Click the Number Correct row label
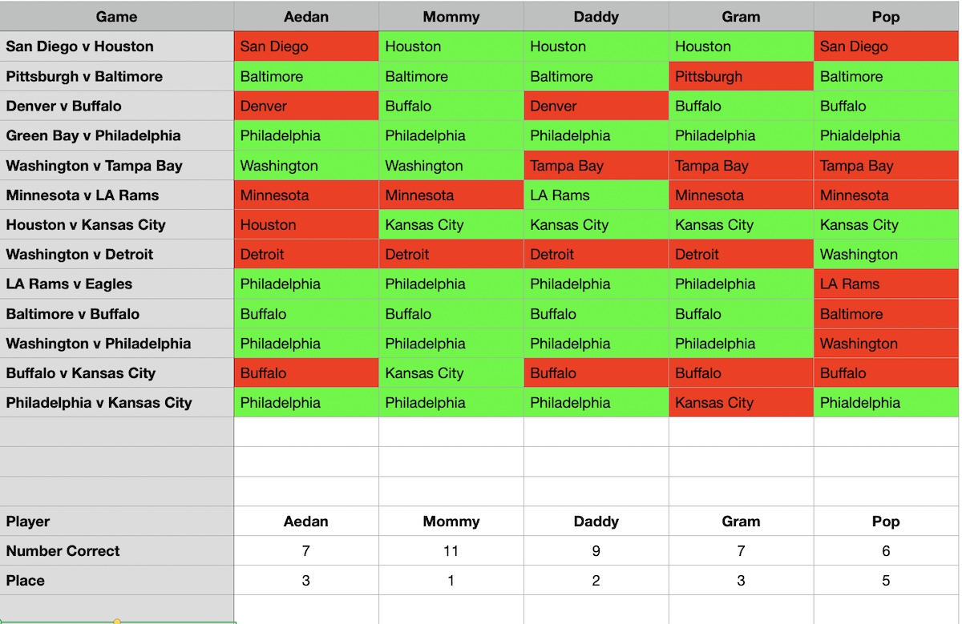The height and width of the screenshot is (624, 962). [x=63, y=551]
